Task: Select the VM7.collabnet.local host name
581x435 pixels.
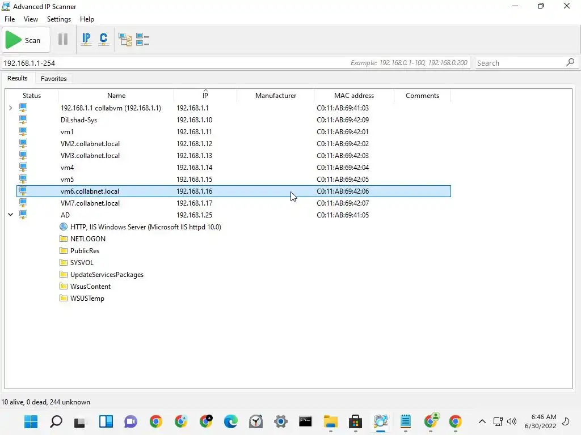Action: point(90,203)
